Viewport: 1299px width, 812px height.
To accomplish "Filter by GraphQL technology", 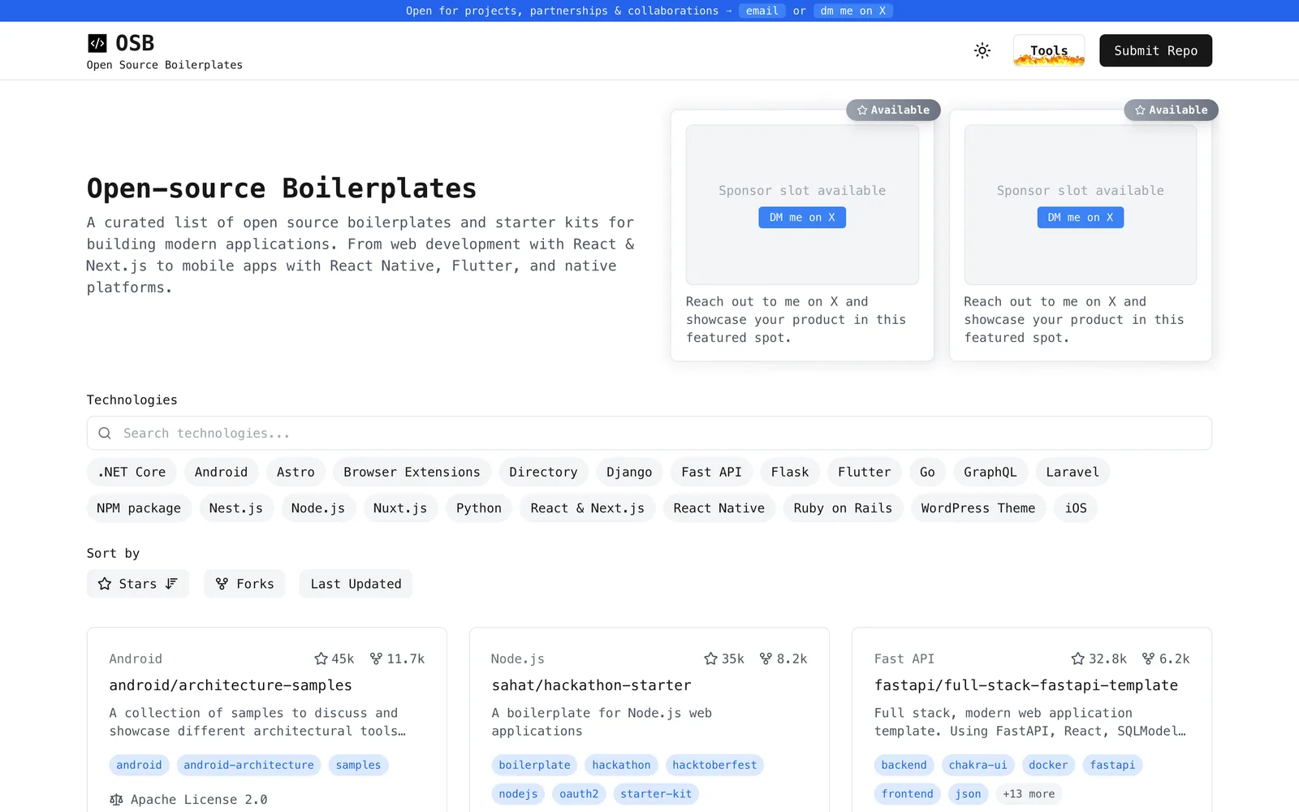I will pyautogui.click(x=990, y=472).
